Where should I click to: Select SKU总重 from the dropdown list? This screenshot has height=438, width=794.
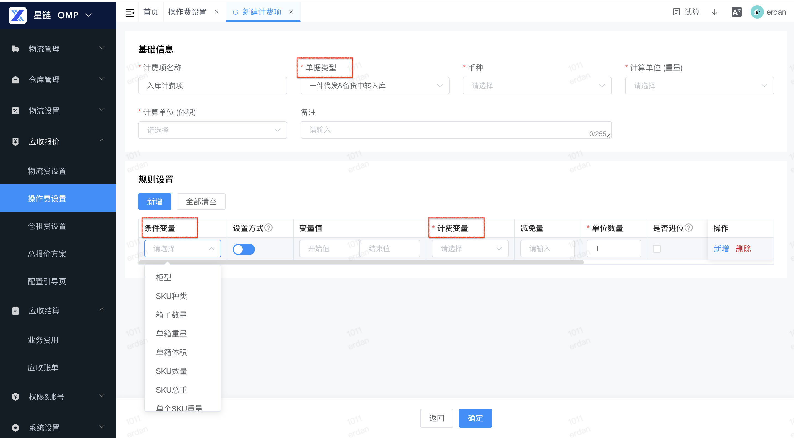(182, 390)
